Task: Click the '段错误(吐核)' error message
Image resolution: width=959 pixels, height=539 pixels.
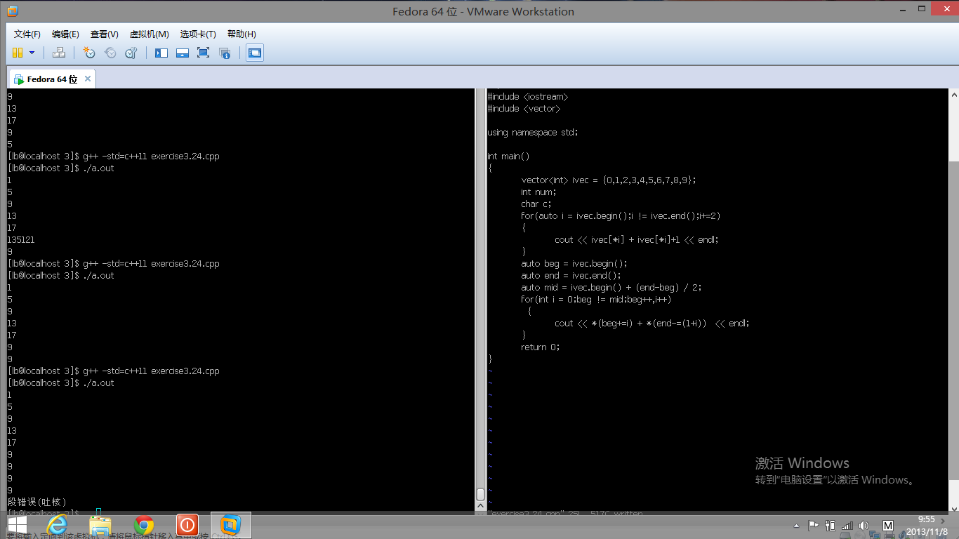Action: pyautogui.click(x=37, y=503)
